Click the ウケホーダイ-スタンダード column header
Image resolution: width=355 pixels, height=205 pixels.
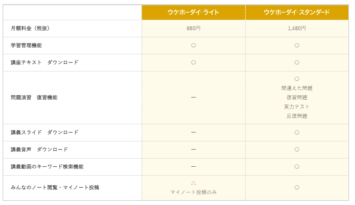click(297, 12)
